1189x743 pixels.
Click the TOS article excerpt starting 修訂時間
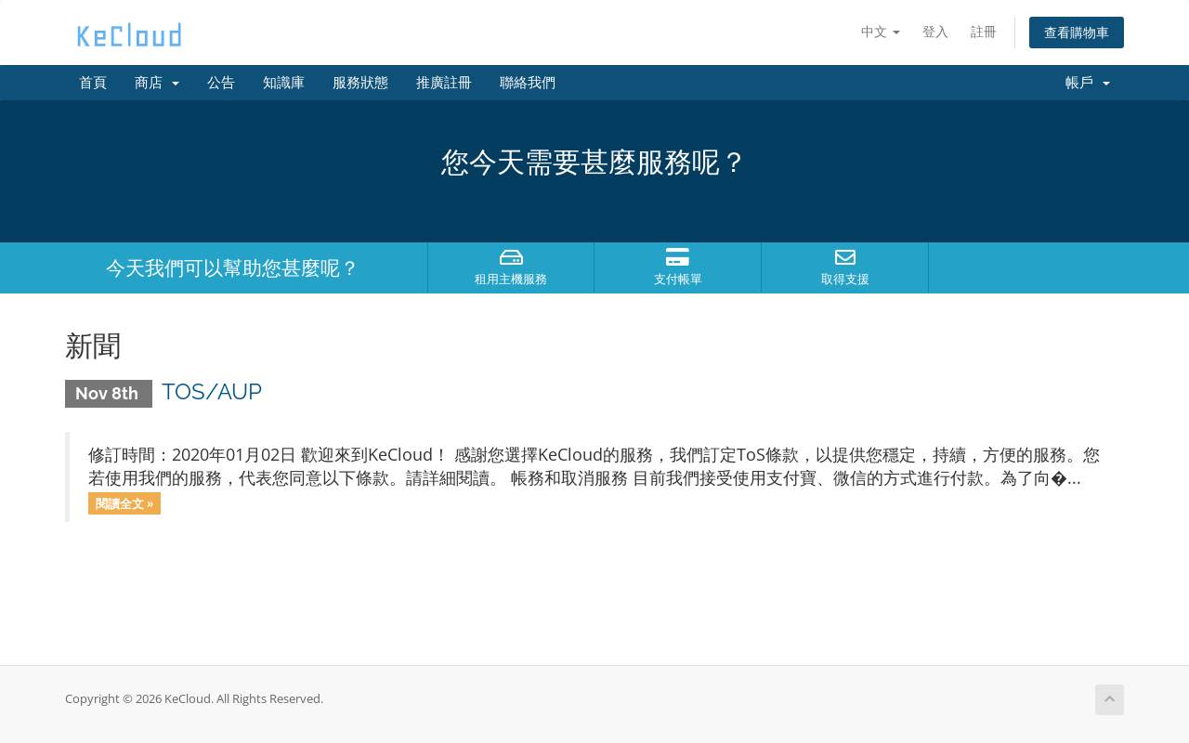pos(594,467)
